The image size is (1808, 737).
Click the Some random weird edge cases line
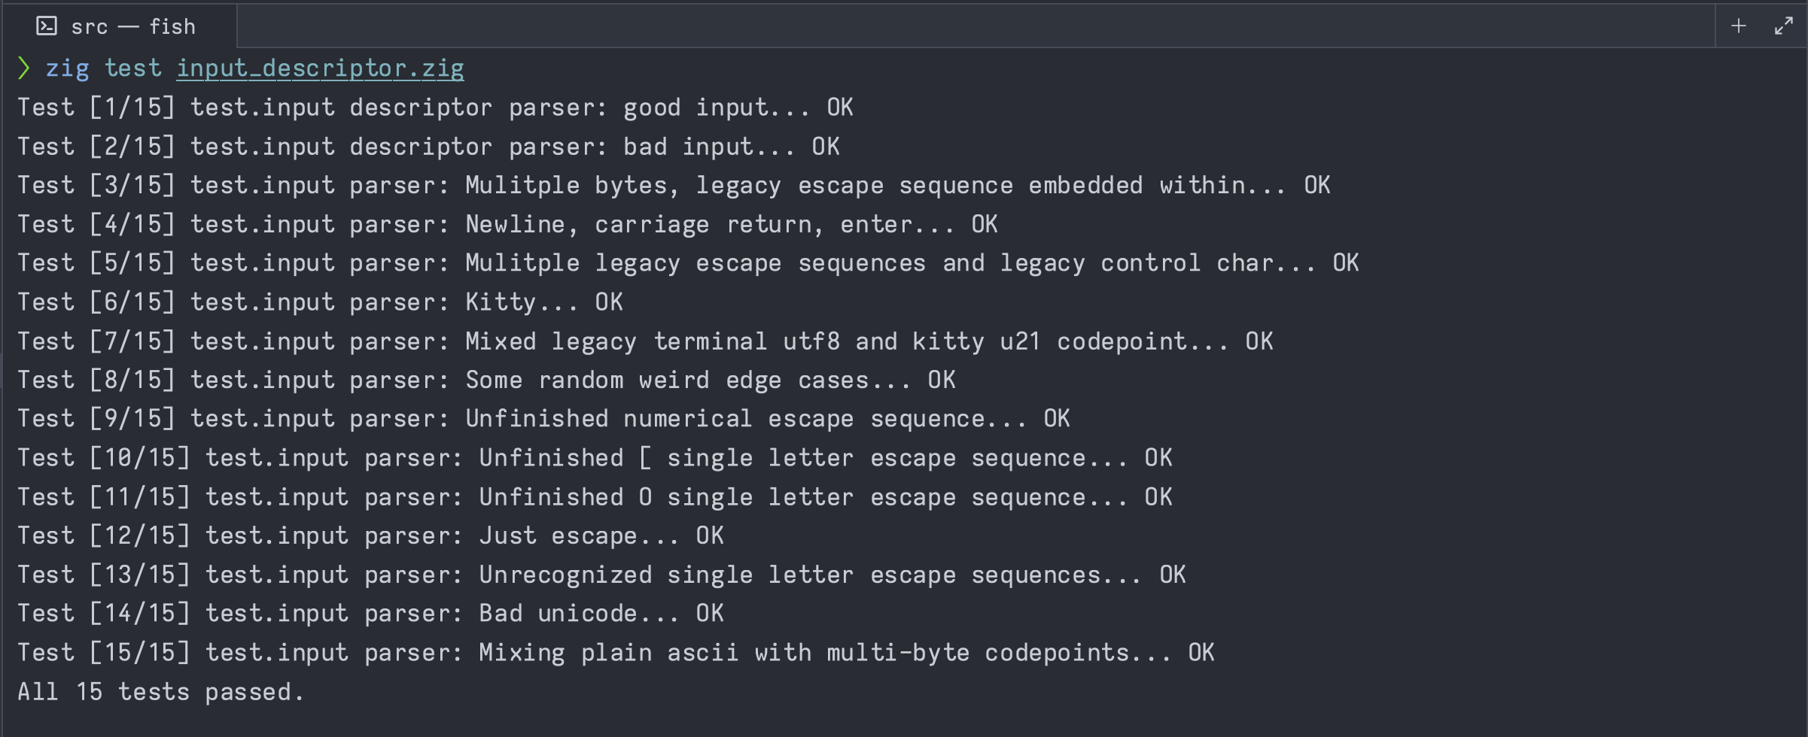486,380
